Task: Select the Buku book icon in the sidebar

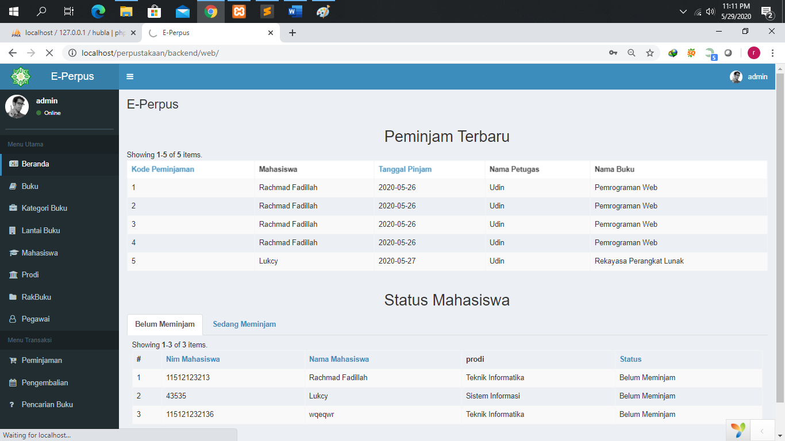Action: [x=14, y=185]
